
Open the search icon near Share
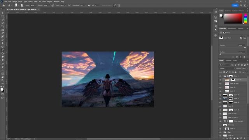point(241,5)
